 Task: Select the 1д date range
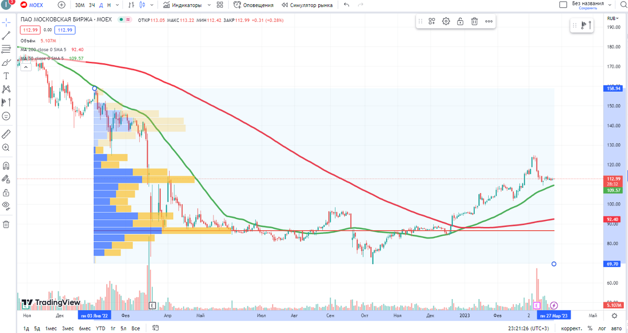pyautogui.click(x=26, y=328)
